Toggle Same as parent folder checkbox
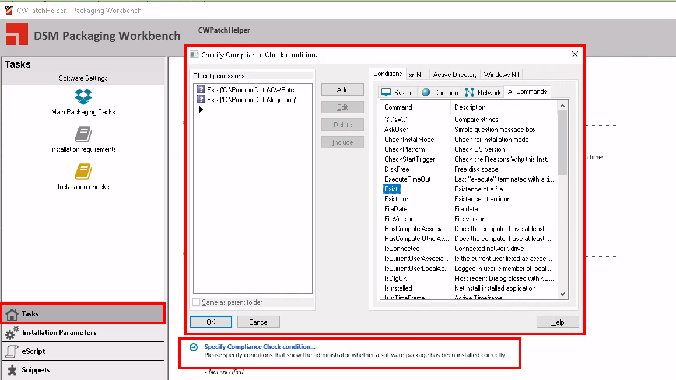The width and height of the screenshot is (676, 380). pos(197,302)
